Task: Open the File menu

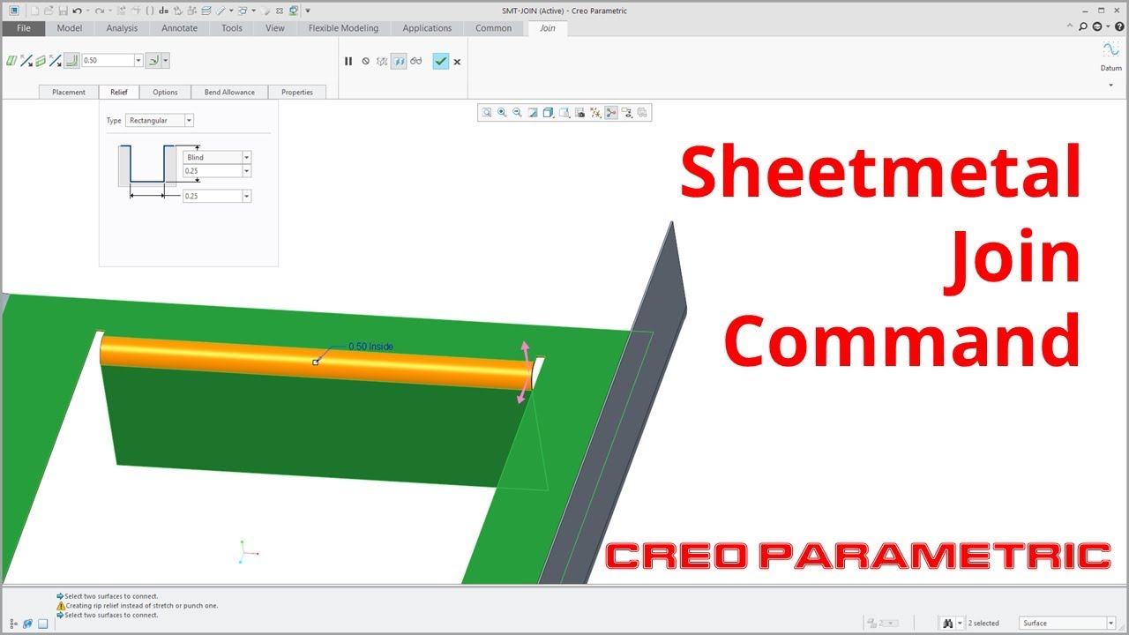Action: (23, 28)
